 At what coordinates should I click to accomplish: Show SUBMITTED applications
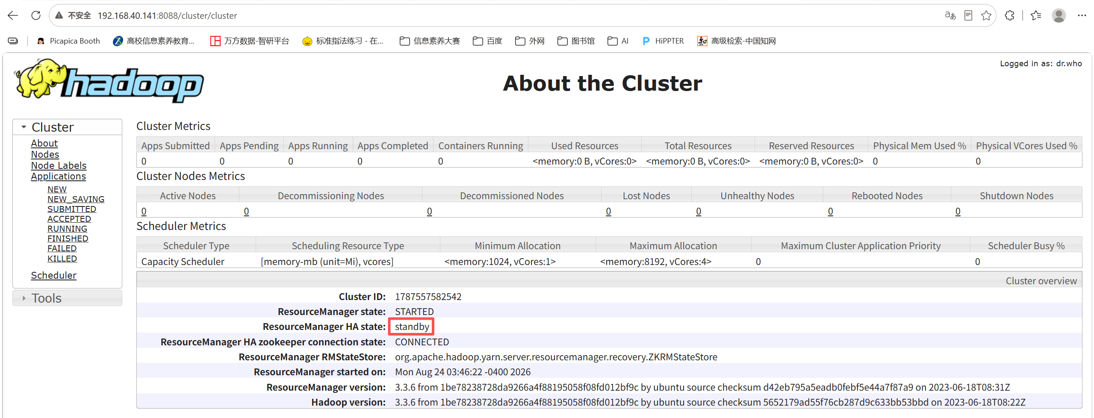click(x=72, y=209)
